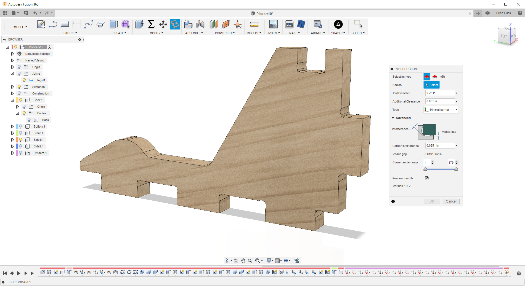Screen dimensions: 525x286
Task: Open the Type dropdown showing Minimal corner
Action: coord(441,110)
